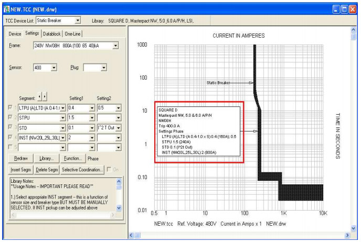The image size is (361, 242).
Task: Click Library Notes scroll up arrow
Action: pyautogui.click(x=119, y=181)
